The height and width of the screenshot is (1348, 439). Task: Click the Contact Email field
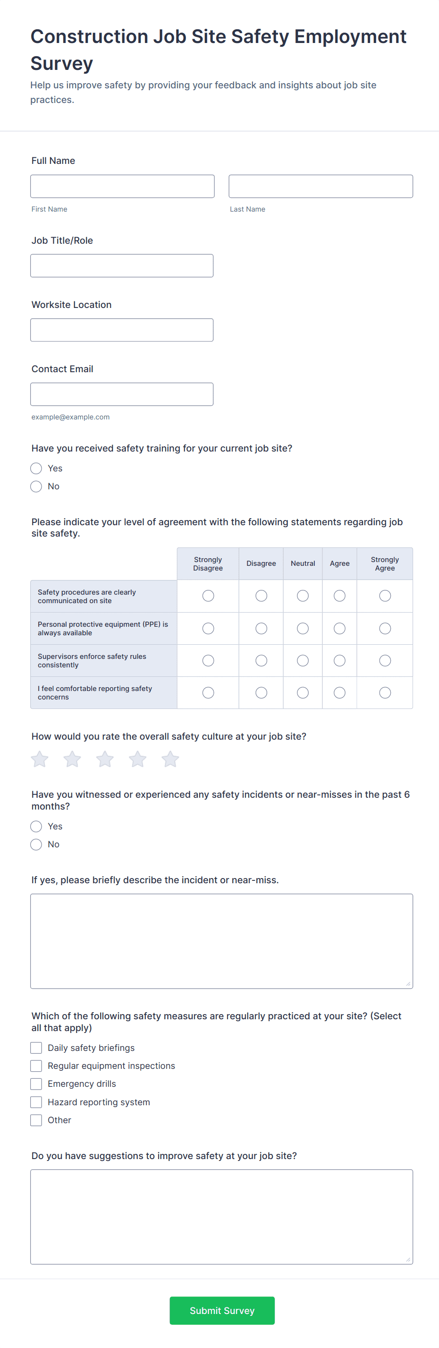tap(122, 394)
